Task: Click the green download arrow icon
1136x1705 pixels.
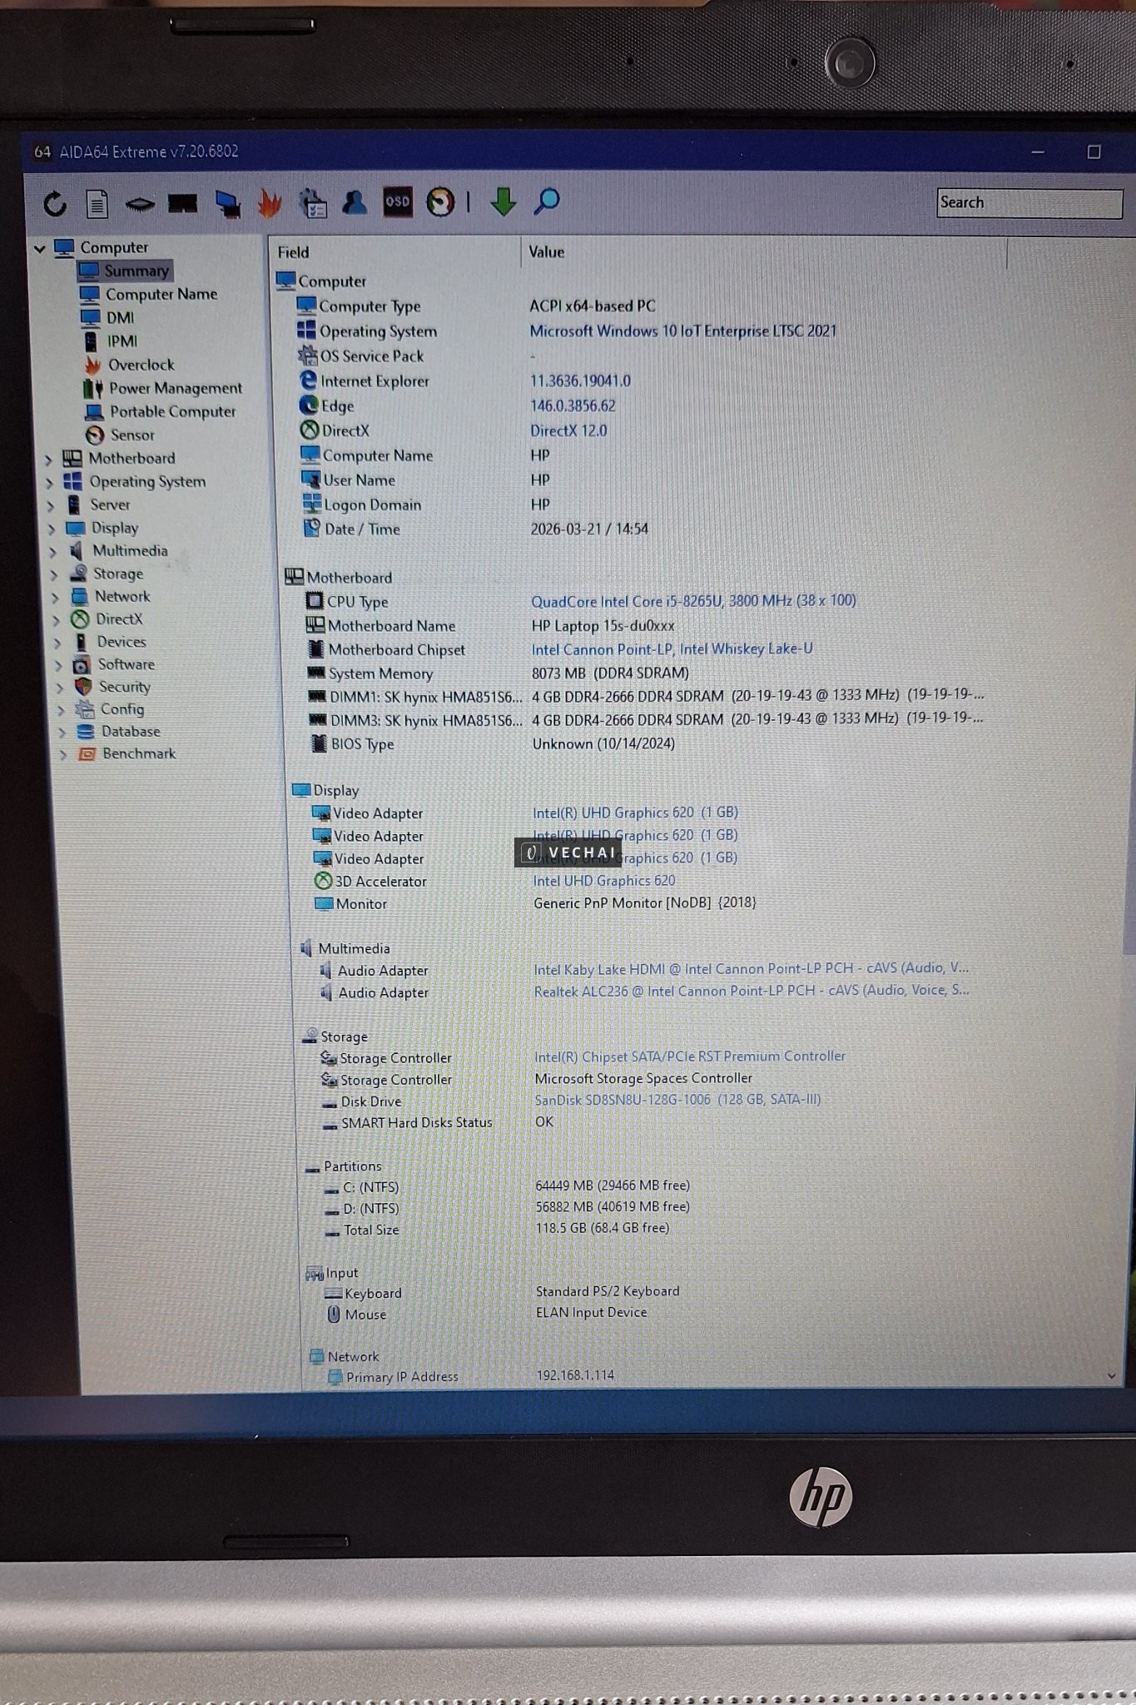Action: 503,201
